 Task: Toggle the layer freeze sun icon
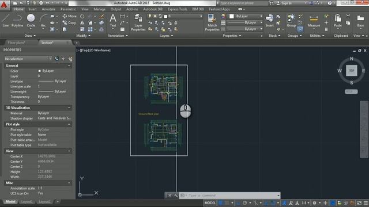[x=155, y=16]
